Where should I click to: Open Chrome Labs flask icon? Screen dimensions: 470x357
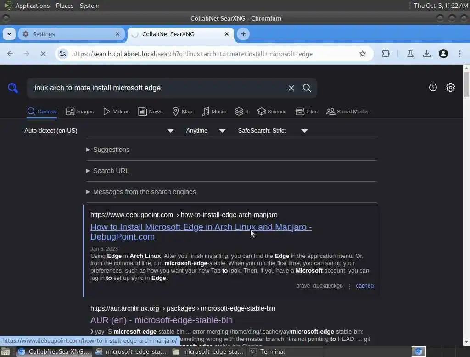pyautogui.click(x=410, y=54)
